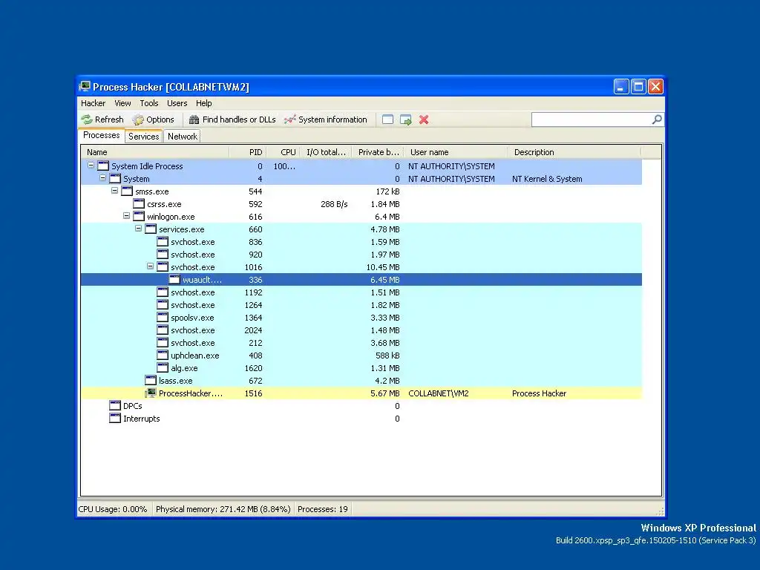Click icon of svchost.exe PID 1264
Viewport: 760px width, 570px height.
click(x=163, y=304)
